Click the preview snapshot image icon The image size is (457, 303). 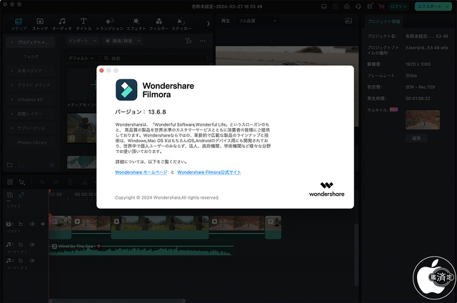click(348, 21)
